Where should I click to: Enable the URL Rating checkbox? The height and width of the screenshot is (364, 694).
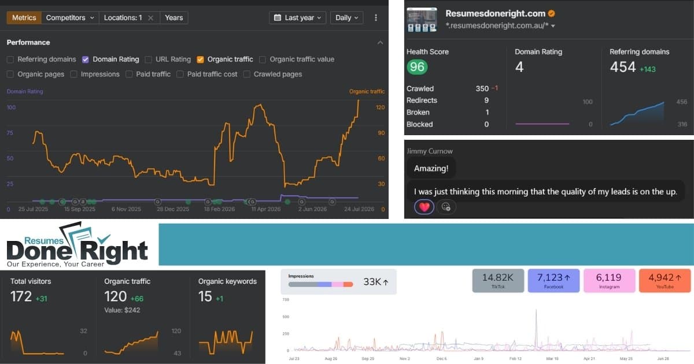[x=149, y=59]
